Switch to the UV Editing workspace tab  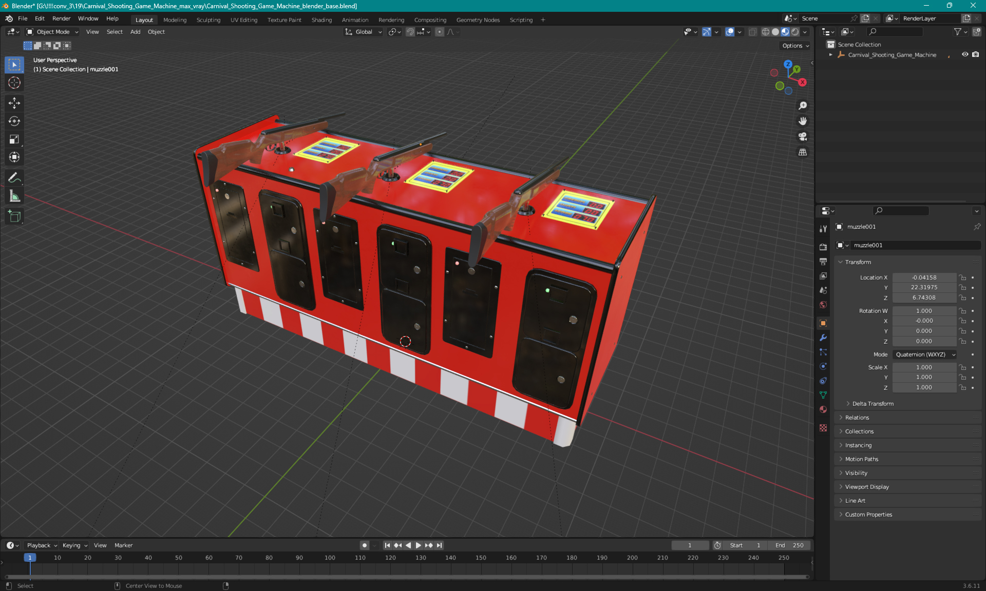point(243,20)
